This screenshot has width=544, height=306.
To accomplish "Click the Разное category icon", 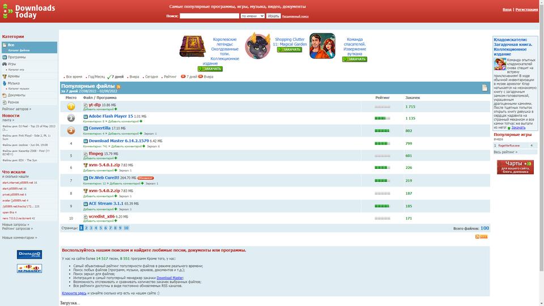I will [5, 103].
